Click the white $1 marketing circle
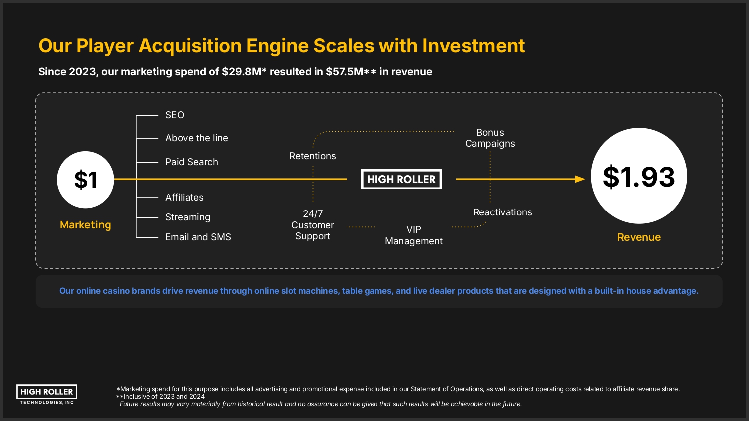Screen dimensions: 749x421 pyautogui.click(x=85, y=180)
